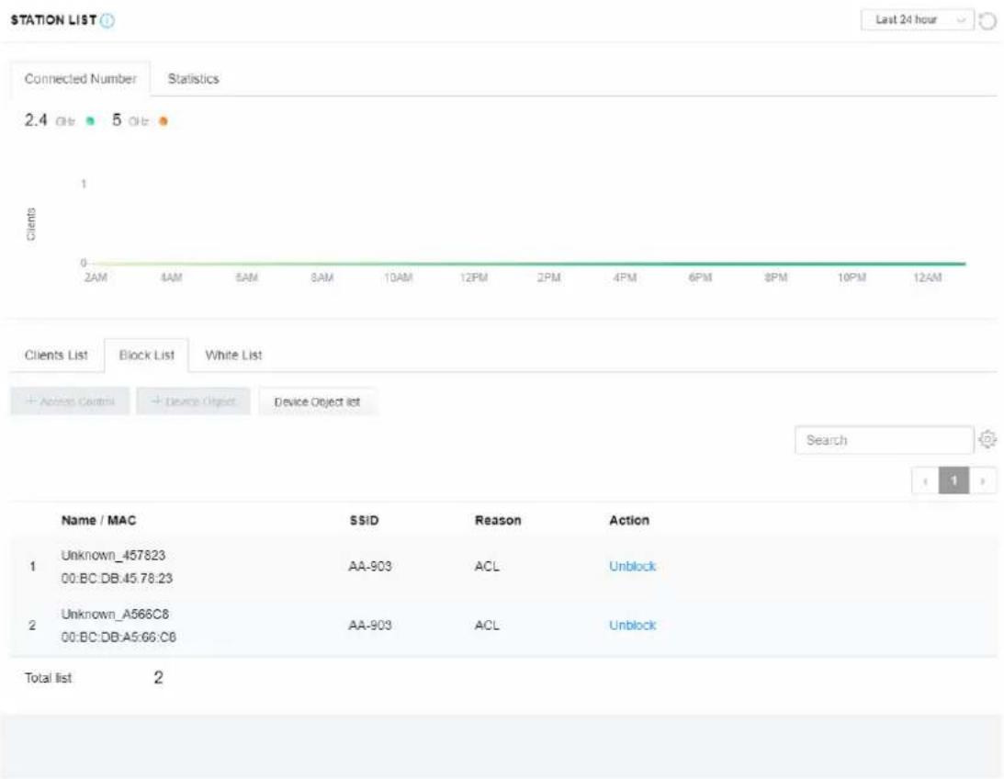Click the Action column header
This screenshot has width=1004, height=779.
tap(629, 520)
